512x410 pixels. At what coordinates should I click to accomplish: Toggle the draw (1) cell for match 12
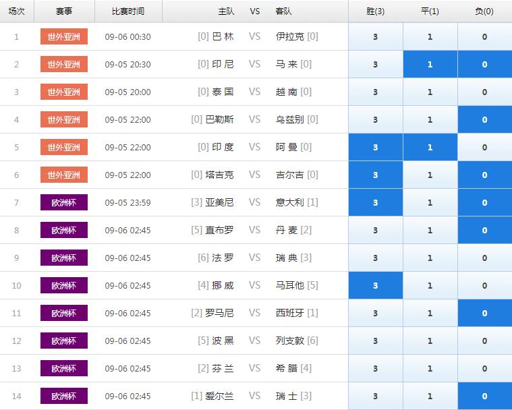[x=430, y=341]
